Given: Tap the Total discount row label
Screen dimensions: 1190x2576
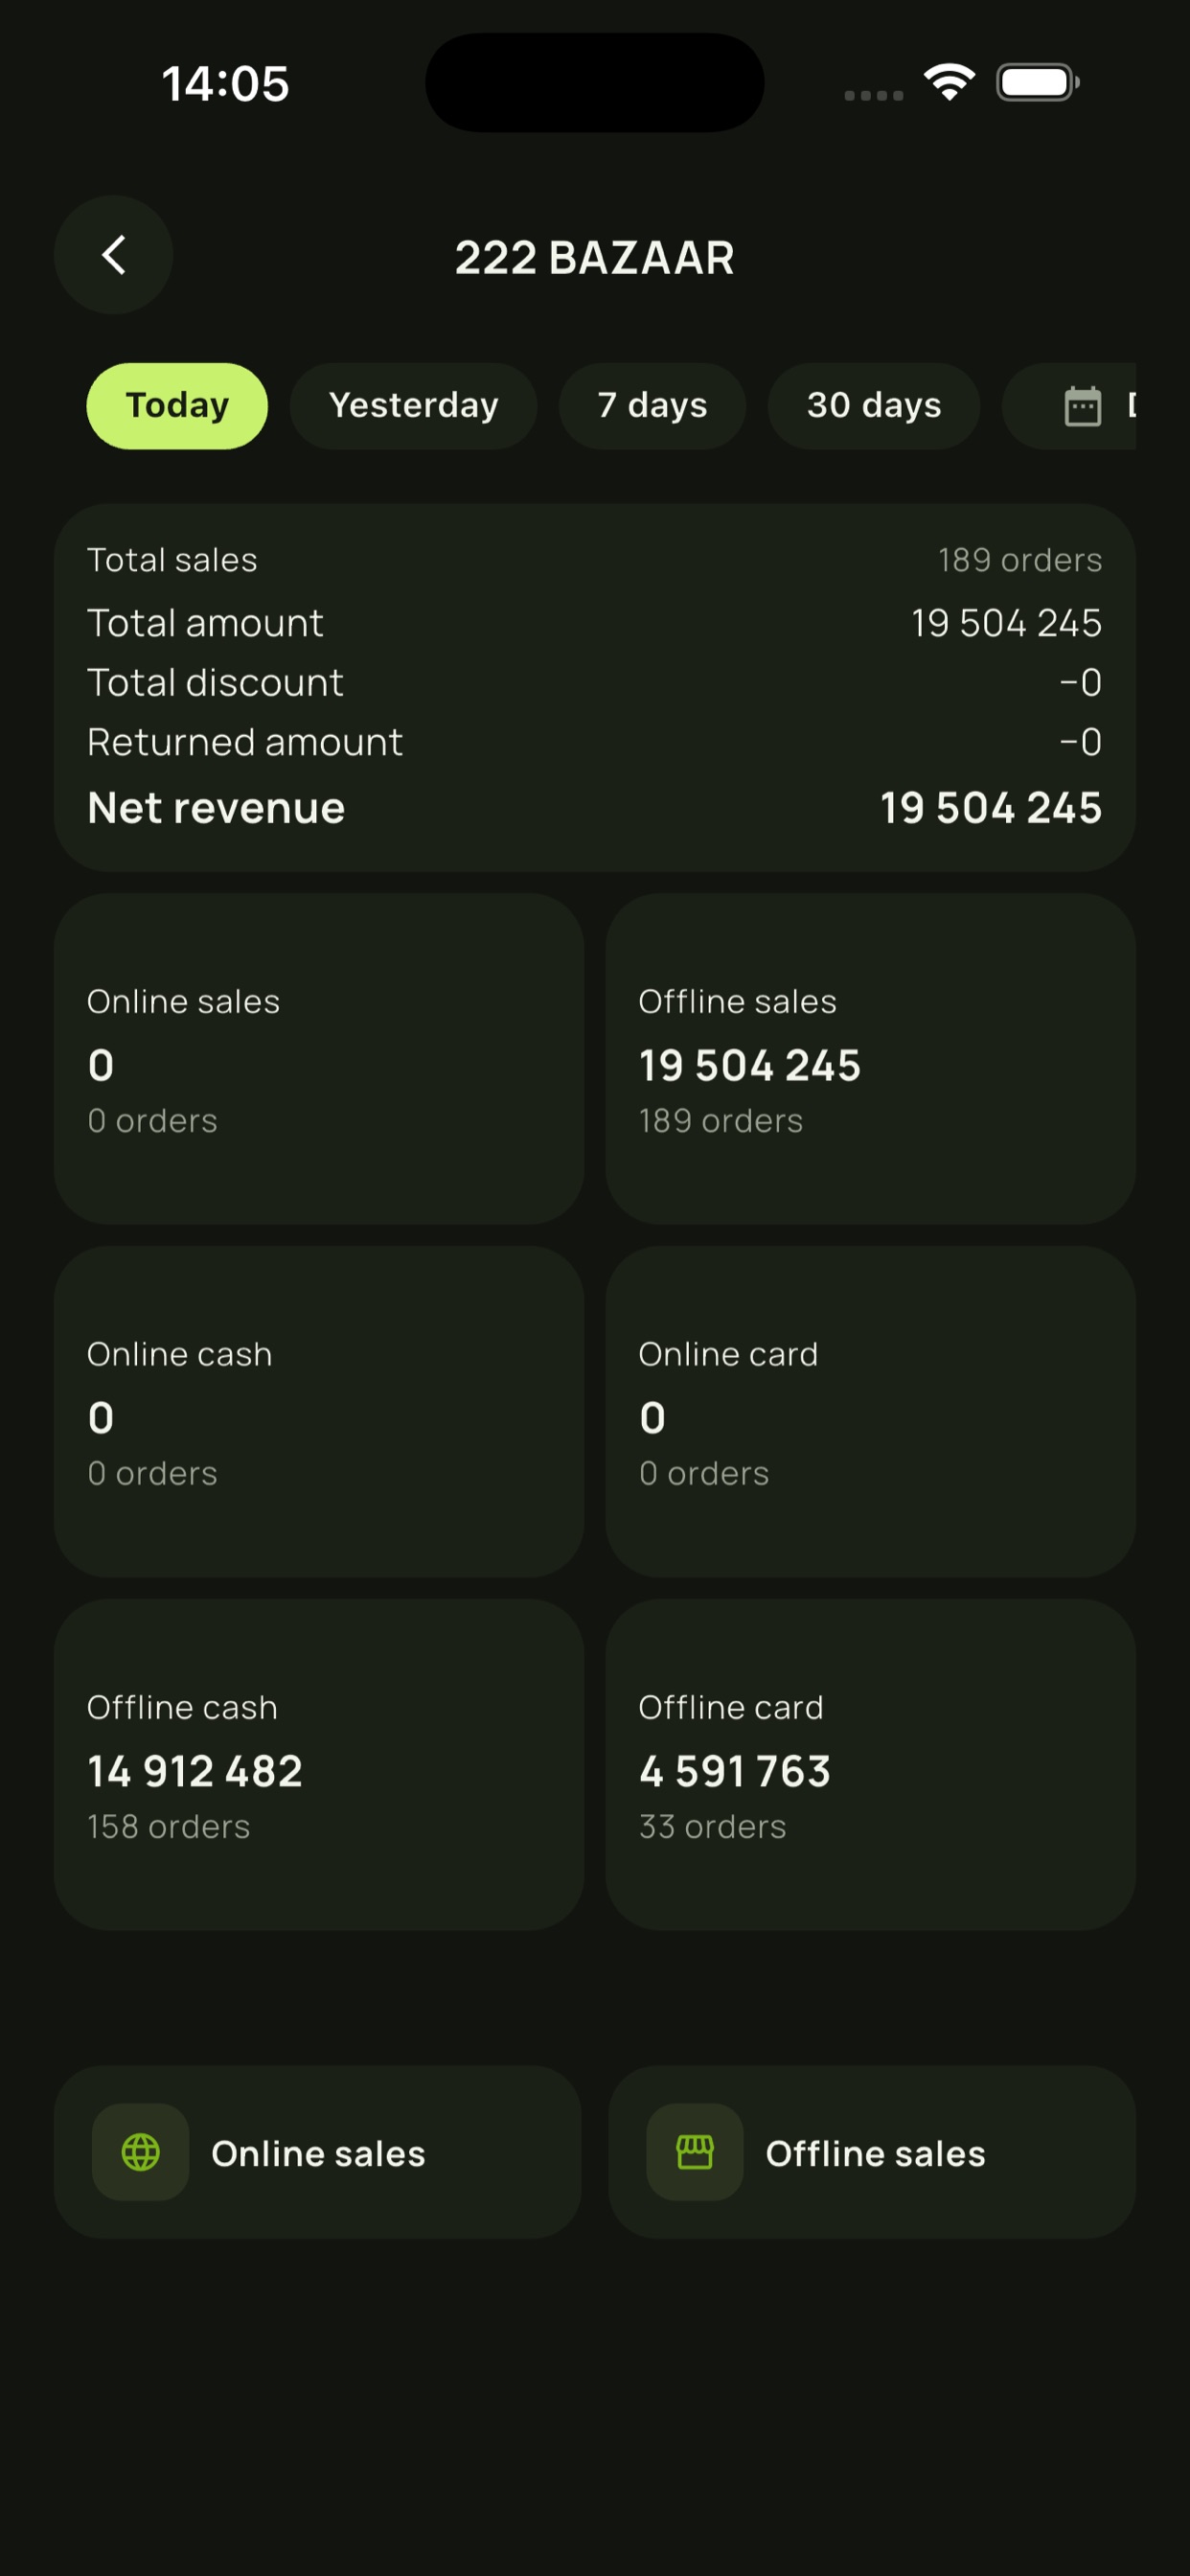Looking at the screenshot, I should pyautogui.click(x=215, y=683).
